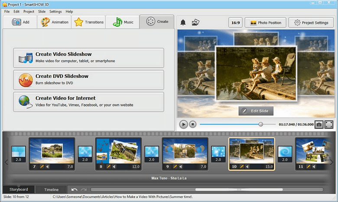Viewport: 338px width, 202px height.
Task: Take a snapshot with the camera icon
Action: (x=319, y=124)
